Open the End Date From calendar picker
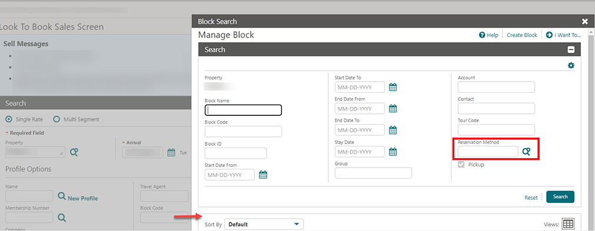The width and height of the screenshot is (595, 231). (x=393, y=109)
